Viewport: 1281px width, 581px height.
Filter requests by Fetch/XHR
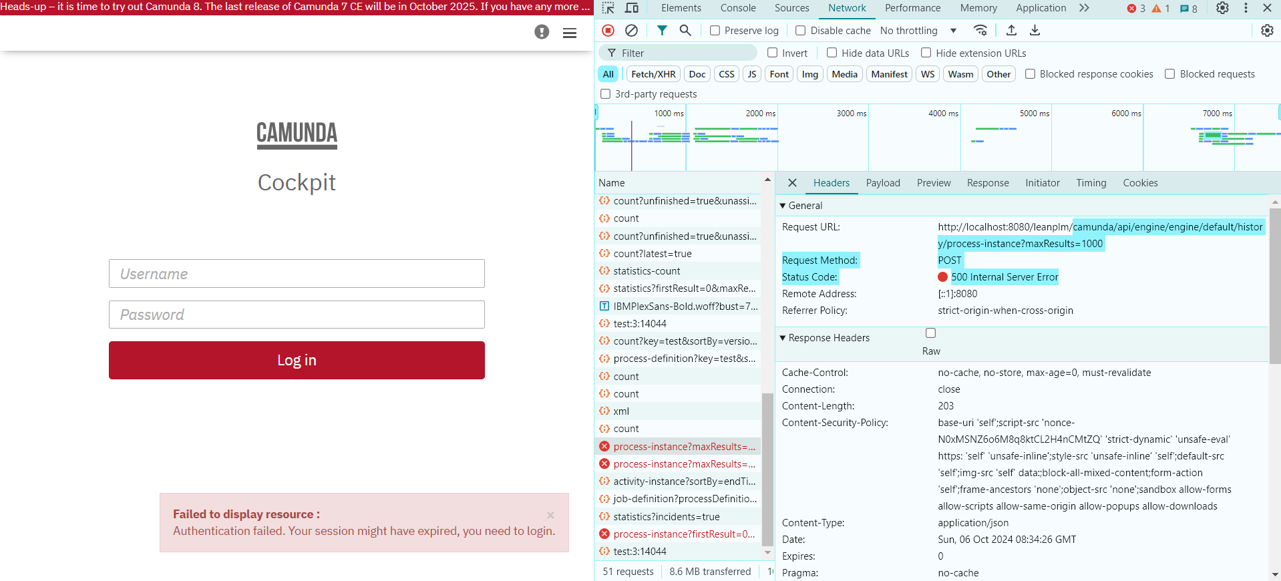tap(653, 73)
